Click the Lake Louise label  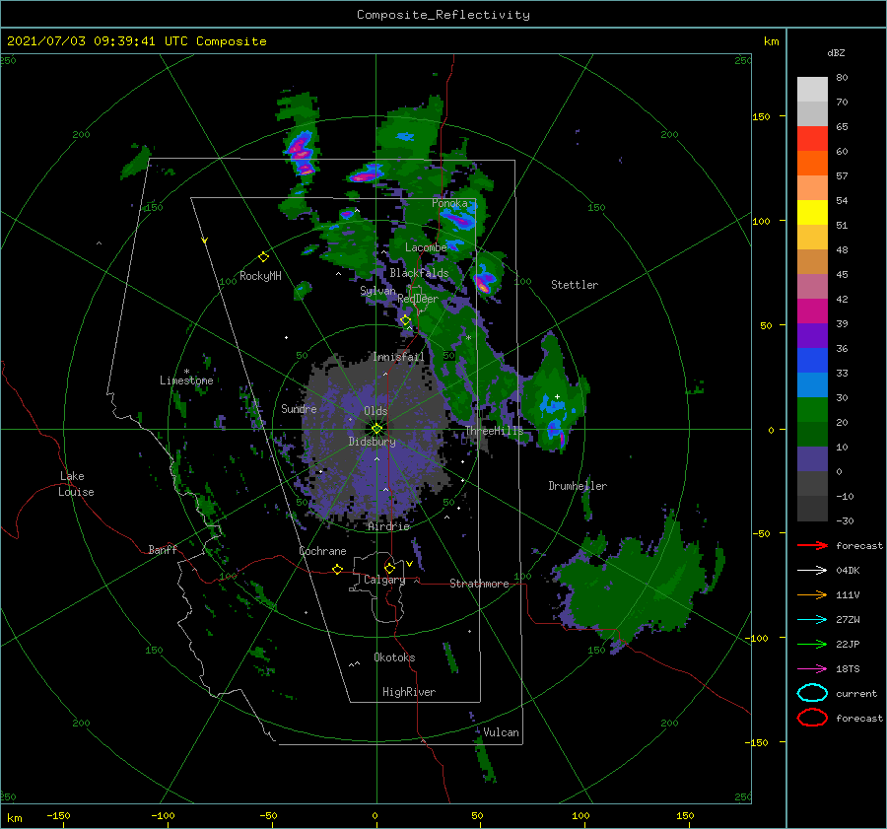76,484
